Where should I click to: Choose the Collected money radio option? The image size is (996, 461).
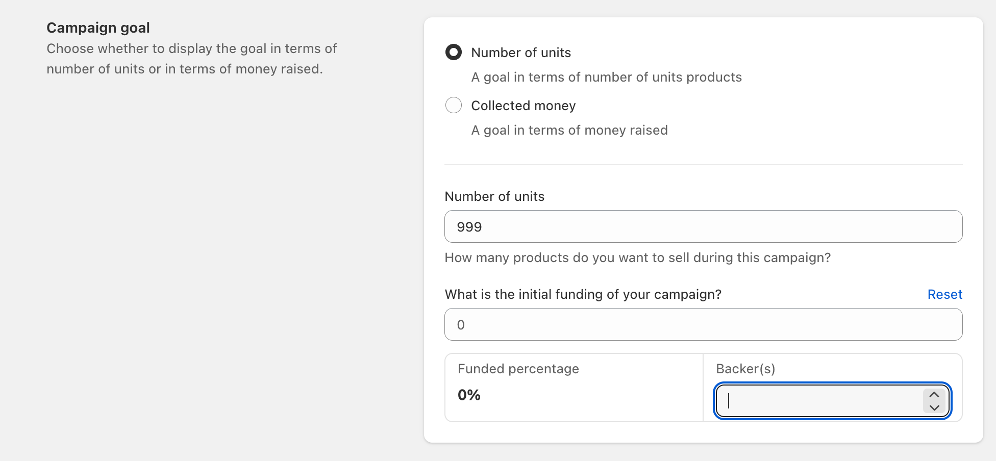[x=454, y=105]
